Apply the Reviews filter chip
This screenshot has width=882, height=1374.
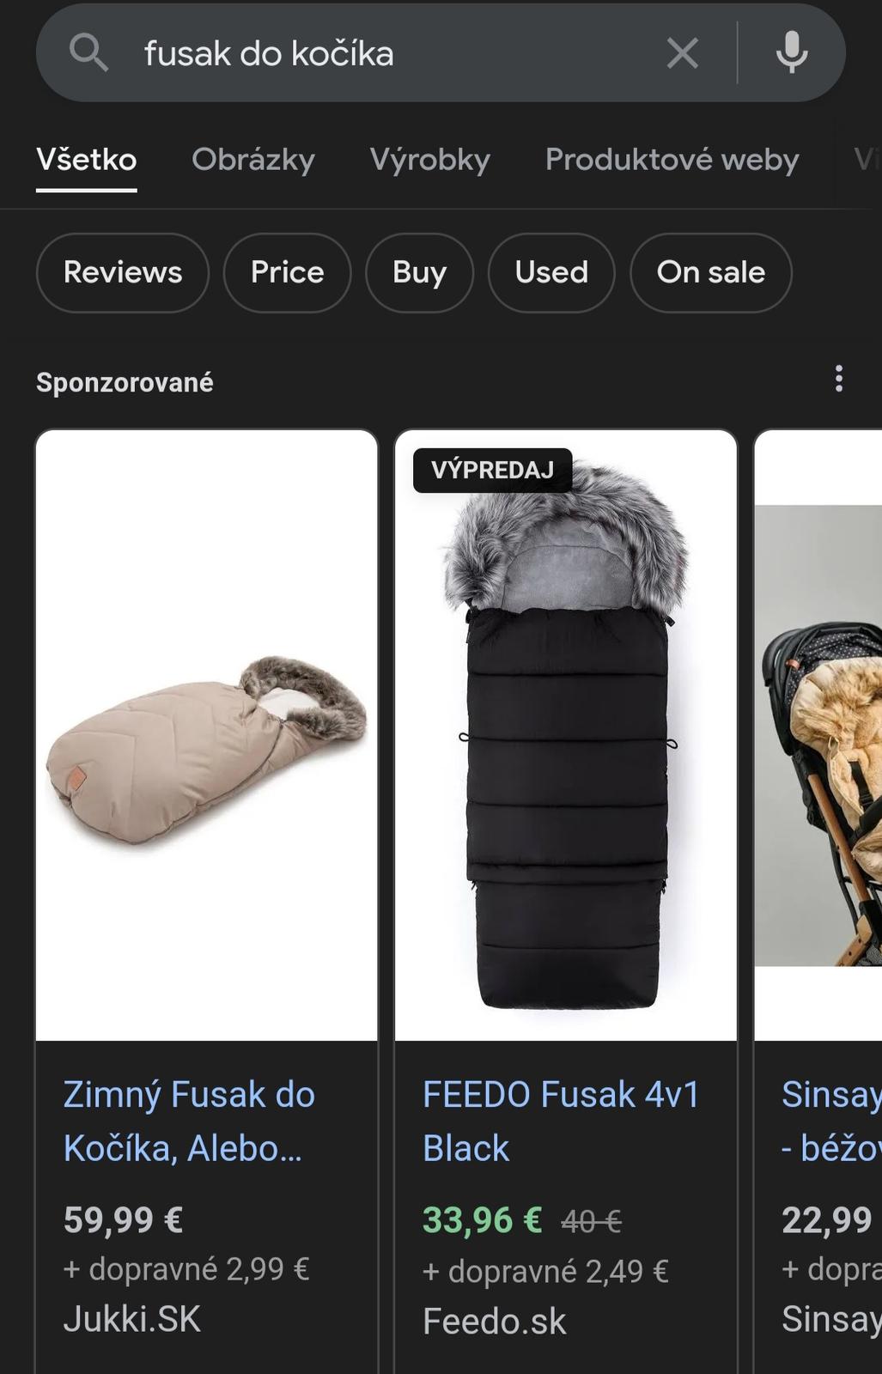123,272
